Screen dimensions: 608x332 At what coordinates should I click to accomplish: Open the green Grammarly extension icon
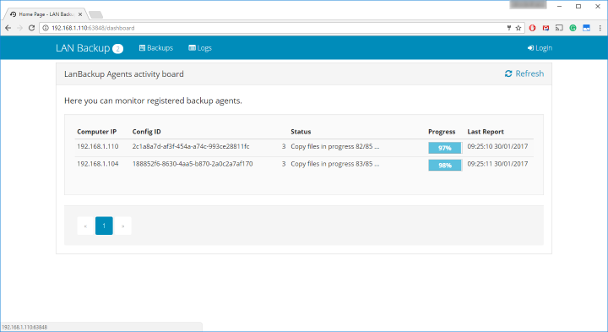click(x=573, y=28)
